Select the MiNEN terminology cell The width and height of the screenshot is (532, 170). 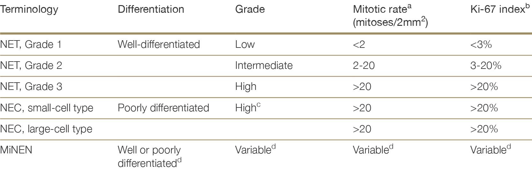click(16, 150)
